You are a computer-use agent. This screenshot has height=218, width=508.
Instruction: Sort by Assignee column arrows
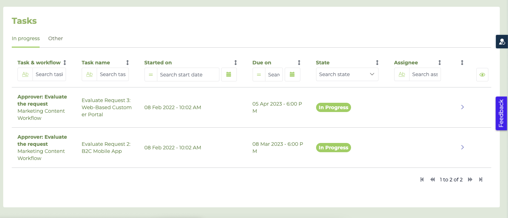click(440, 63)
